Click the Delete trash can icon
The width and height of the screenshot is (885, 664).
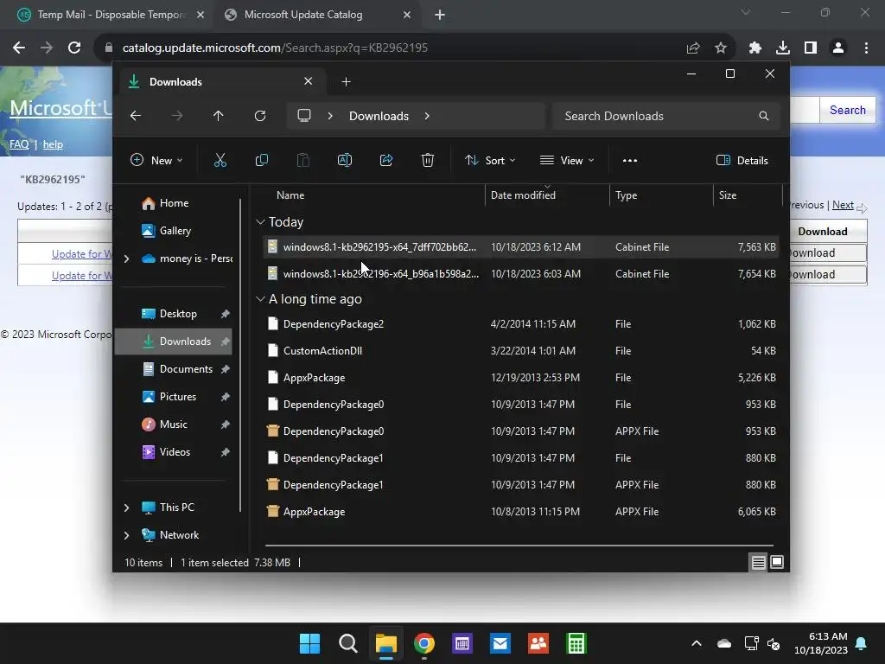click(427, 160)
